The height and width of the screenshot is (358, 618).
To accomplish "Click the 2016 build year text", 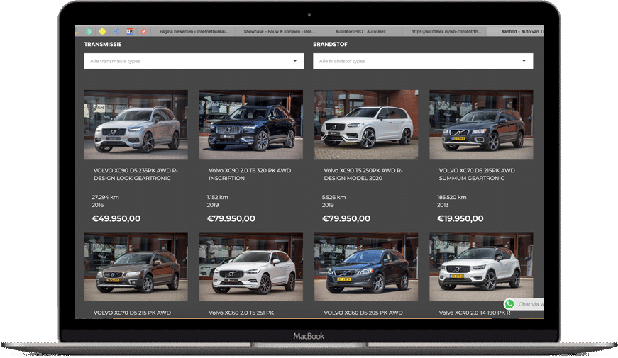I will tap(97, 205).
